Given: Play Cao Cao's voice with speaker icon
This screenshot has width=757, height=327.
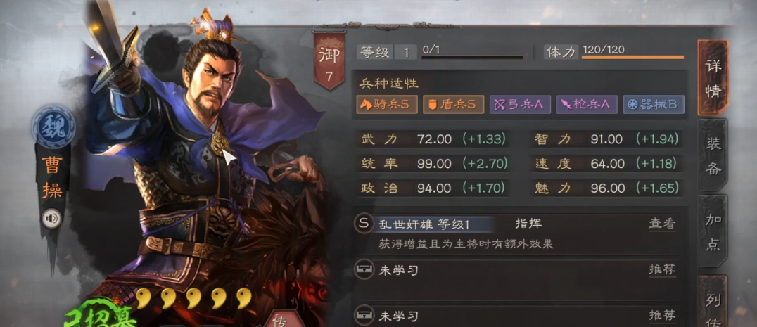Looking at the screenshot, I should 52,219.
